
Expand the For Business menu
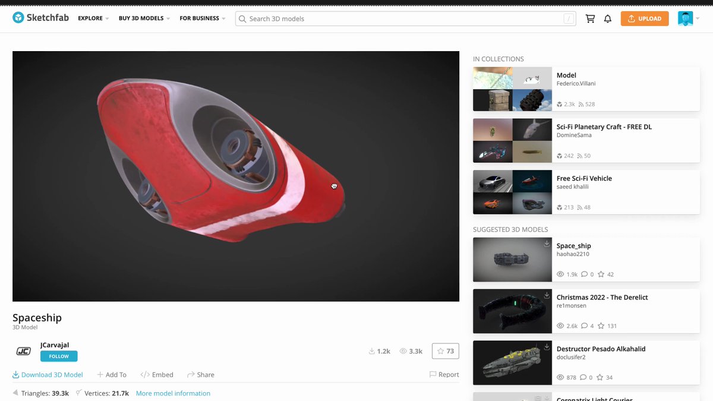coord(203,18)
